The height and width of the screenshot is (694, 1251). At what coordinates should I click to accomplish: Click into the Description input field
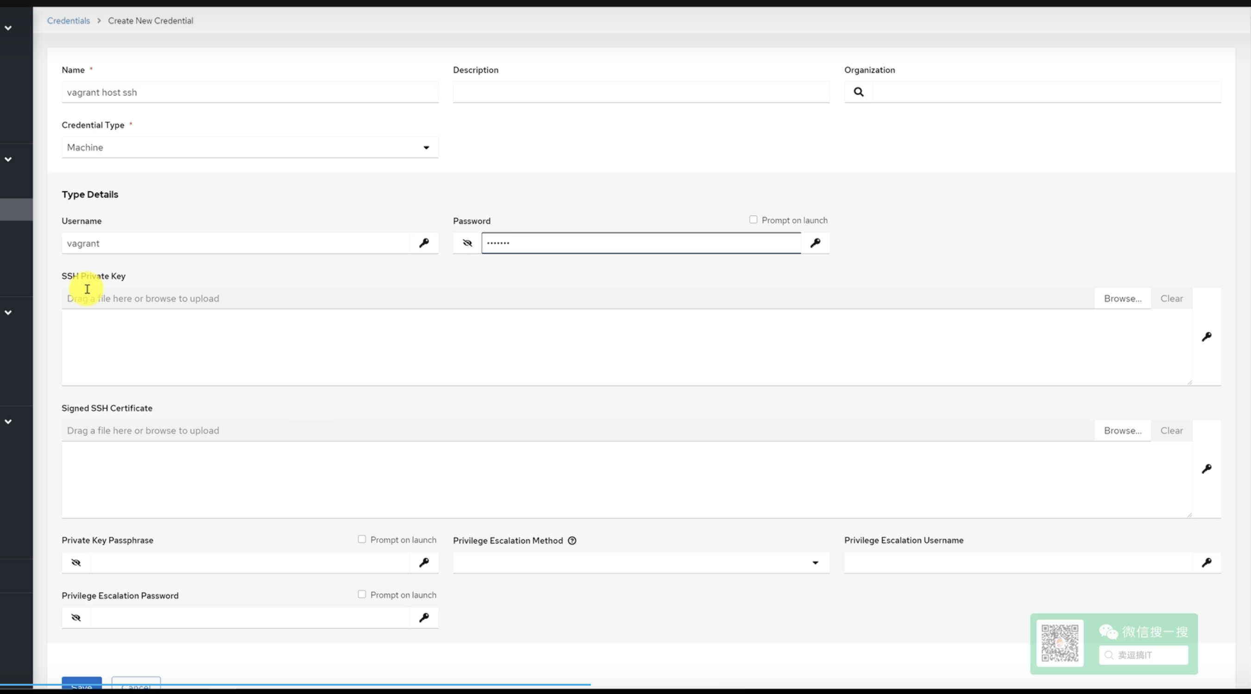(640, 92)
